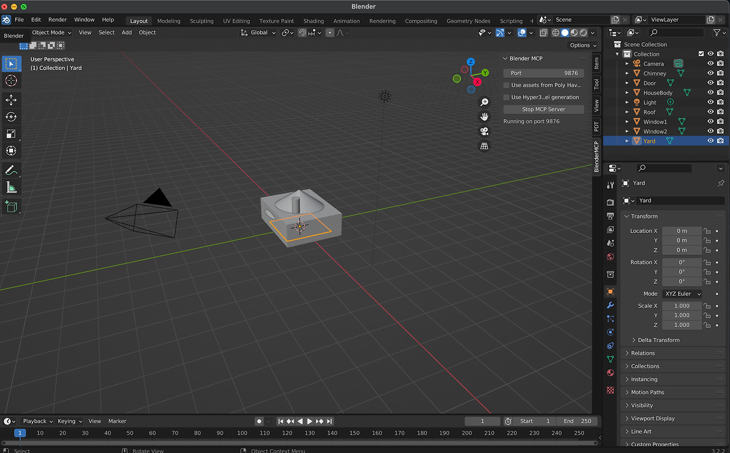
Task: Open the File menu
Action: coord(19,20)
